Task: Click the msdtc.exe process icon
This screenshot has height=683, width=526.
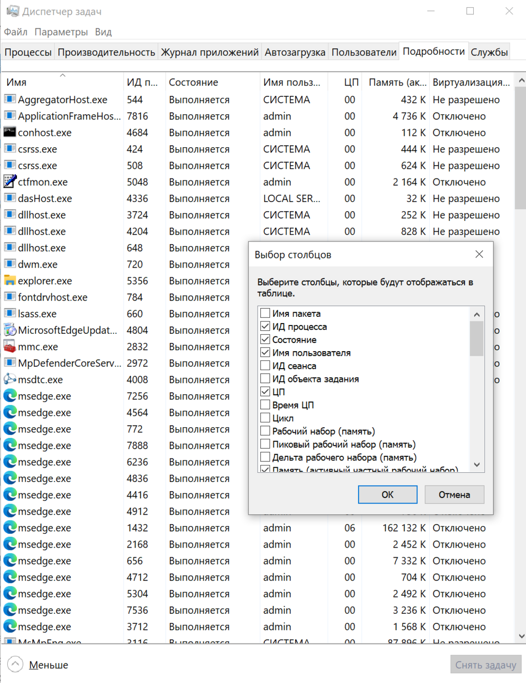Action: (x=9, y=379)
